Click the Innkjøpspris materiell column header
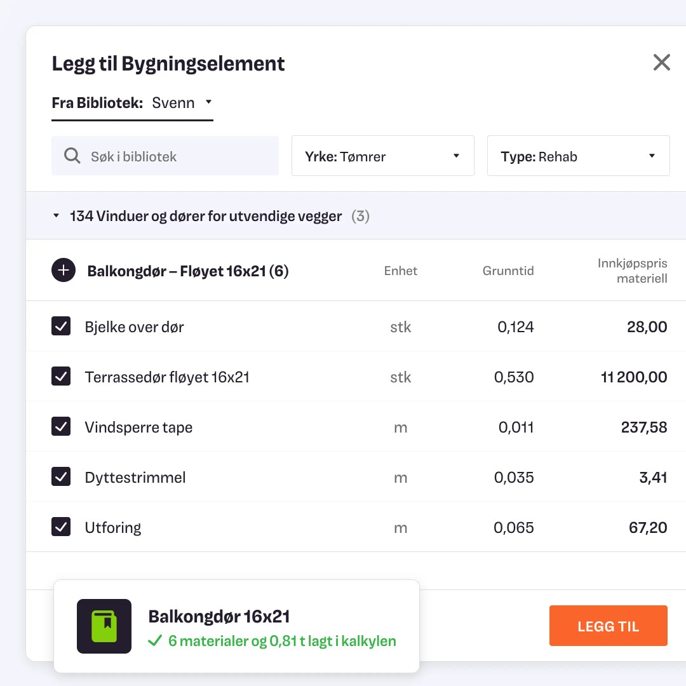This screenshot has width=686, height=686. [632, 271]
